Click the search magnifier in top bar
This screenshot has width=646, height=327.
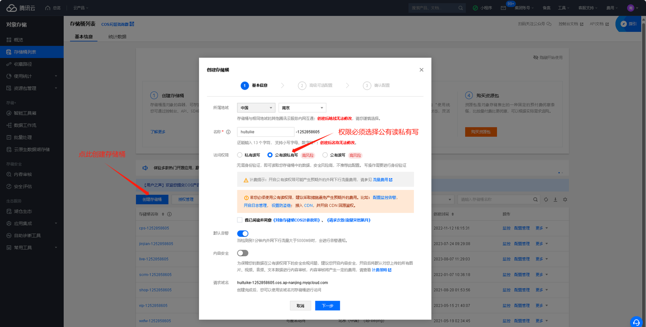[460, 8]
